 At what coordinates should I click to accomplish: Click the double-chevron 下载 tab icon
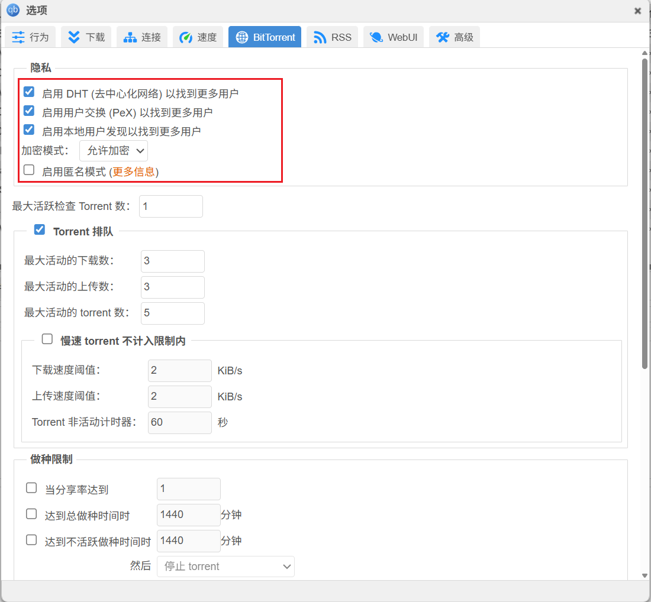pos(74,37)
